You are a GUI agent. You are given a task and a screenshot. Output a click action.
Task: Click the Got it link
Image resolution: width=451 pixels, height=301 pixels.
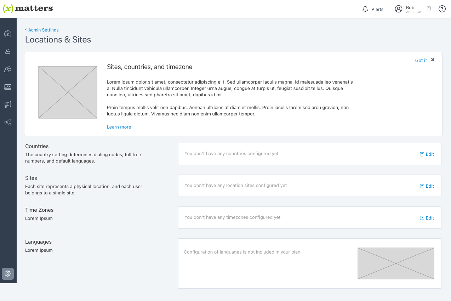[x=421, y=61]
